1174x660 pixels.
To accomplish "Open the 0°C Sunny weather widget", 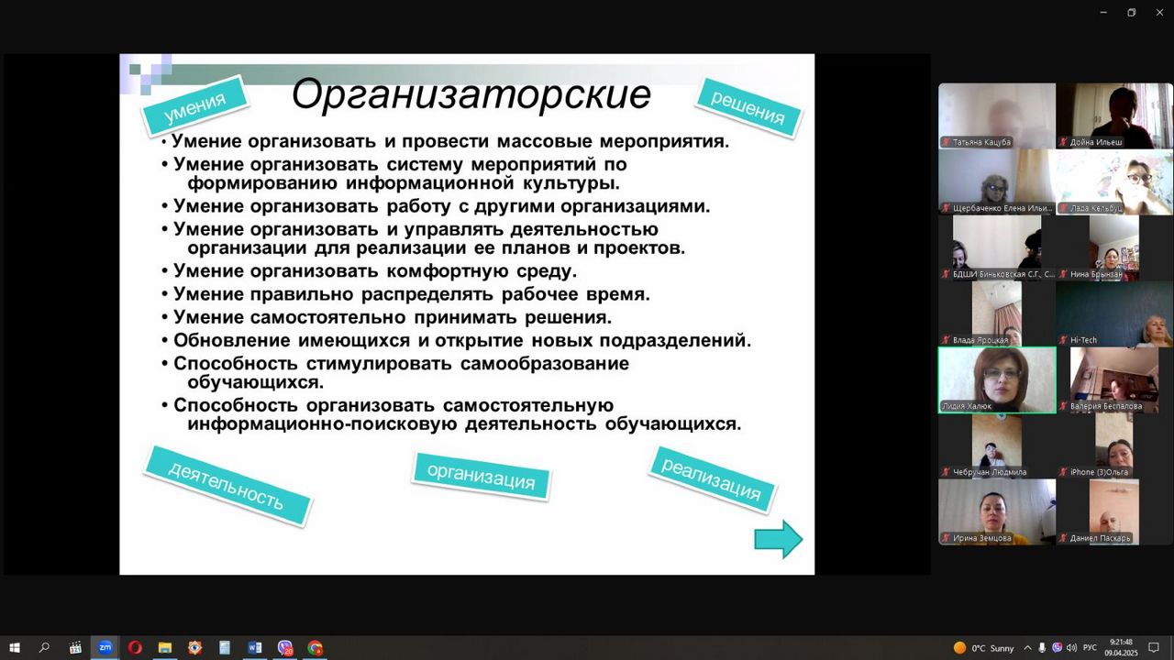I will 983,648.
